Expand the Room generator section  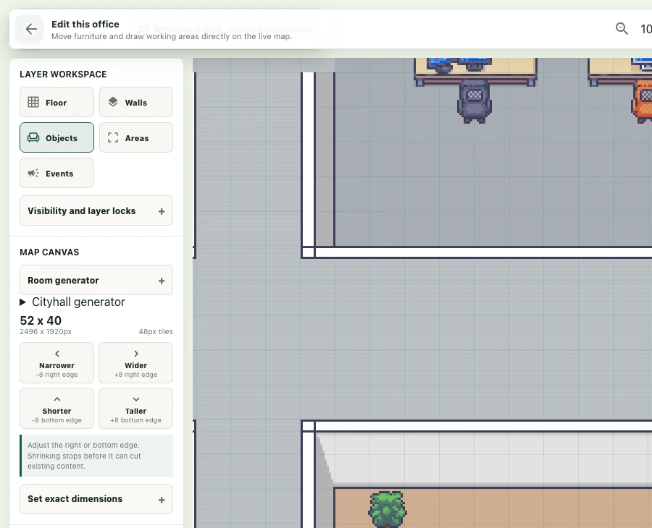tap(96, 280)
